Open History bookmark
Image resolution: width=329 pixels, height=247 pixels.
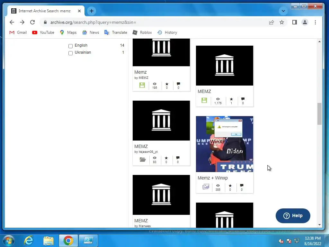(x=167, y=32)
